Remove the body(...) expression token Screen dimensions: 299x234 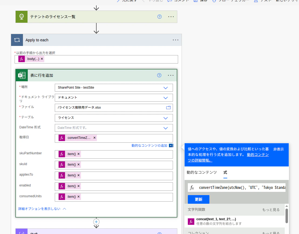point(42,59)
